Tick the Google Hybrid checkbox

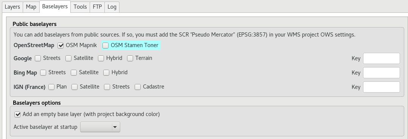pyautogui.click(x=101, y=58)
